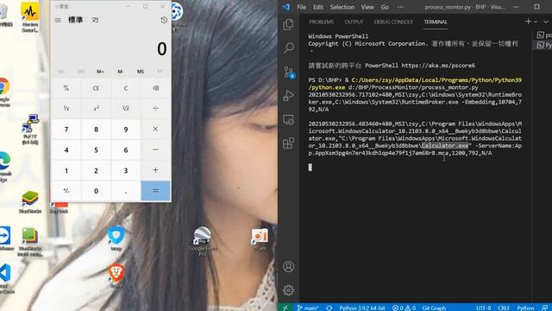Open the View menu in VS Code
This screenshot has width=552, height=311.
(367, 7)
